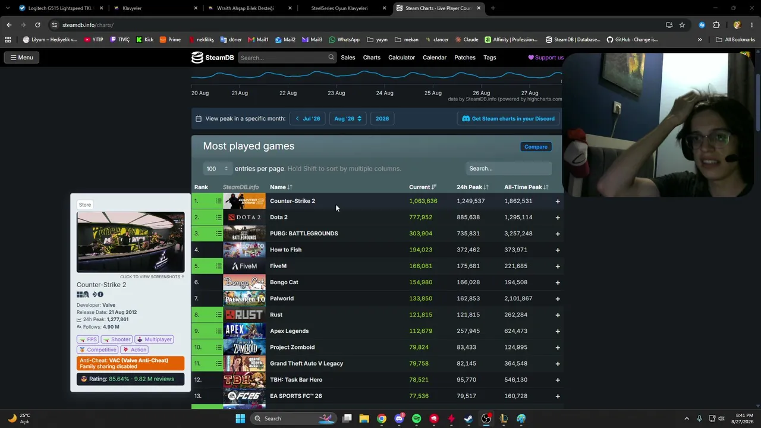The image size is (761, 428).
Task: Sort table by 24h Peak column
Action: [473, 187]
